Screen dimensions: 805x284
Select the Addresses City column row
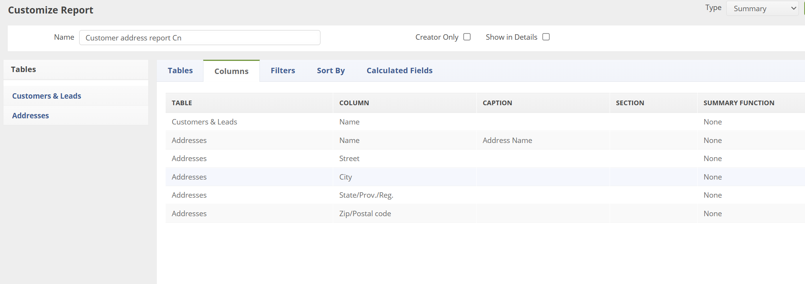[x=346, y=177]
